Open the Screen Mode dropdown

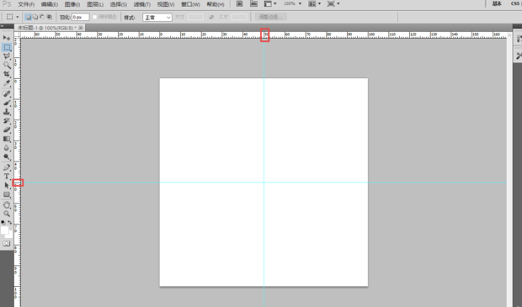(333, 3)
